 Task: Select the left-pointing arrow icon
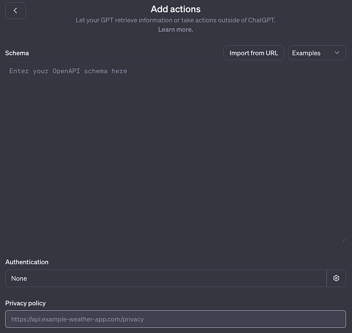[x=15, y=11]
